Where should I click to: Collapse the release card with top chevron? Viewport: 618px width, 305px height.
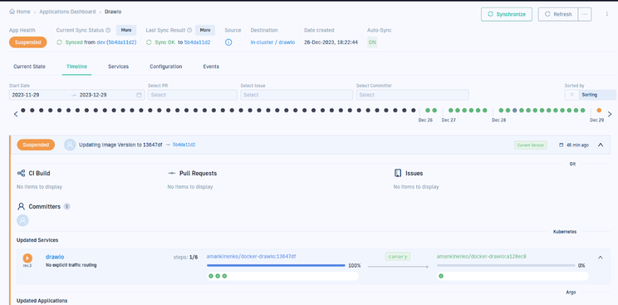click(x=601, y=145)
